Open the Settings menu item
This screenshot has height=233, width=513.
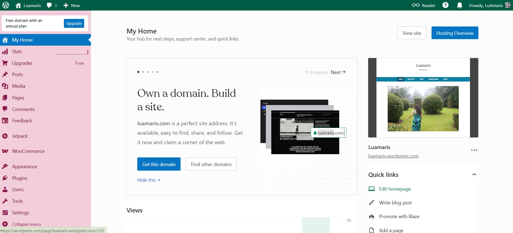(45, 213)
